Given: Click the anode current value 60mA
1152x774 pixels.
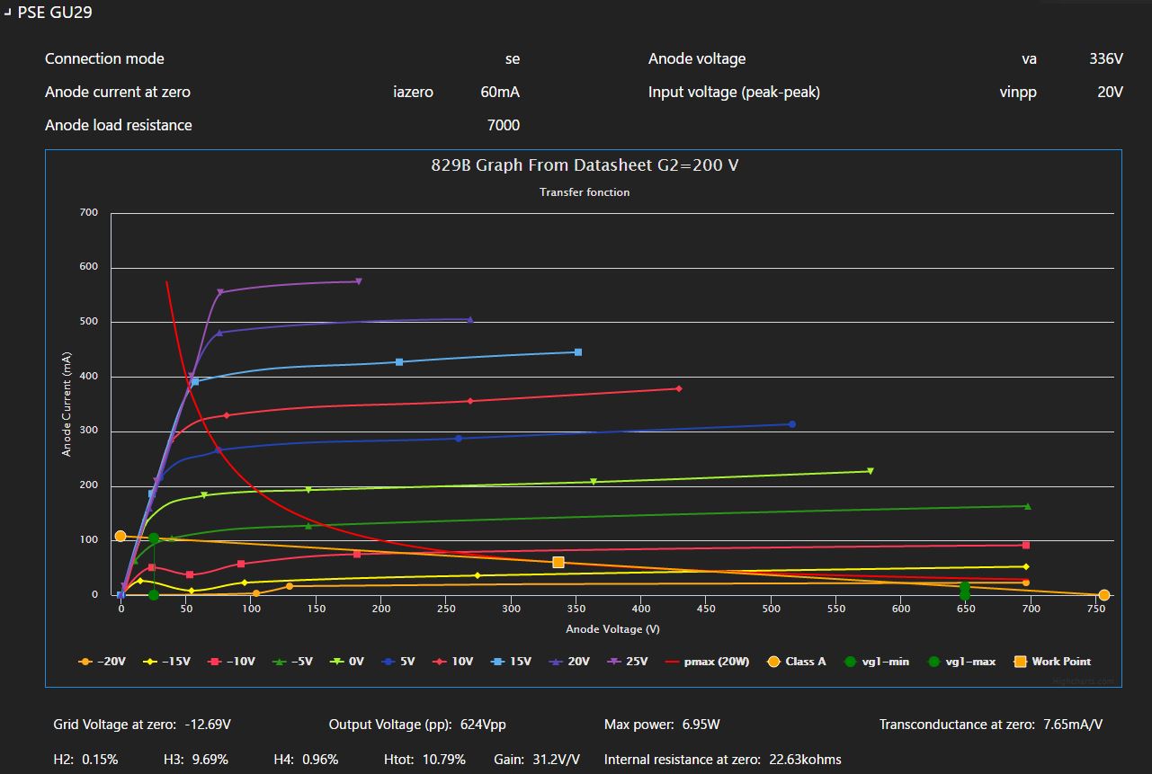Looking at the screenshot, I should point(500,92).
